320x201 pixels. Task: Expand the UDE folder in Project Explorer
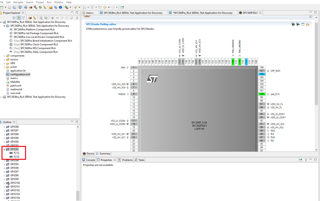click(4, 63)
